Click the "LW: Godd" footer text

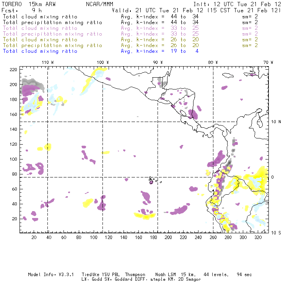pos(92,280)
